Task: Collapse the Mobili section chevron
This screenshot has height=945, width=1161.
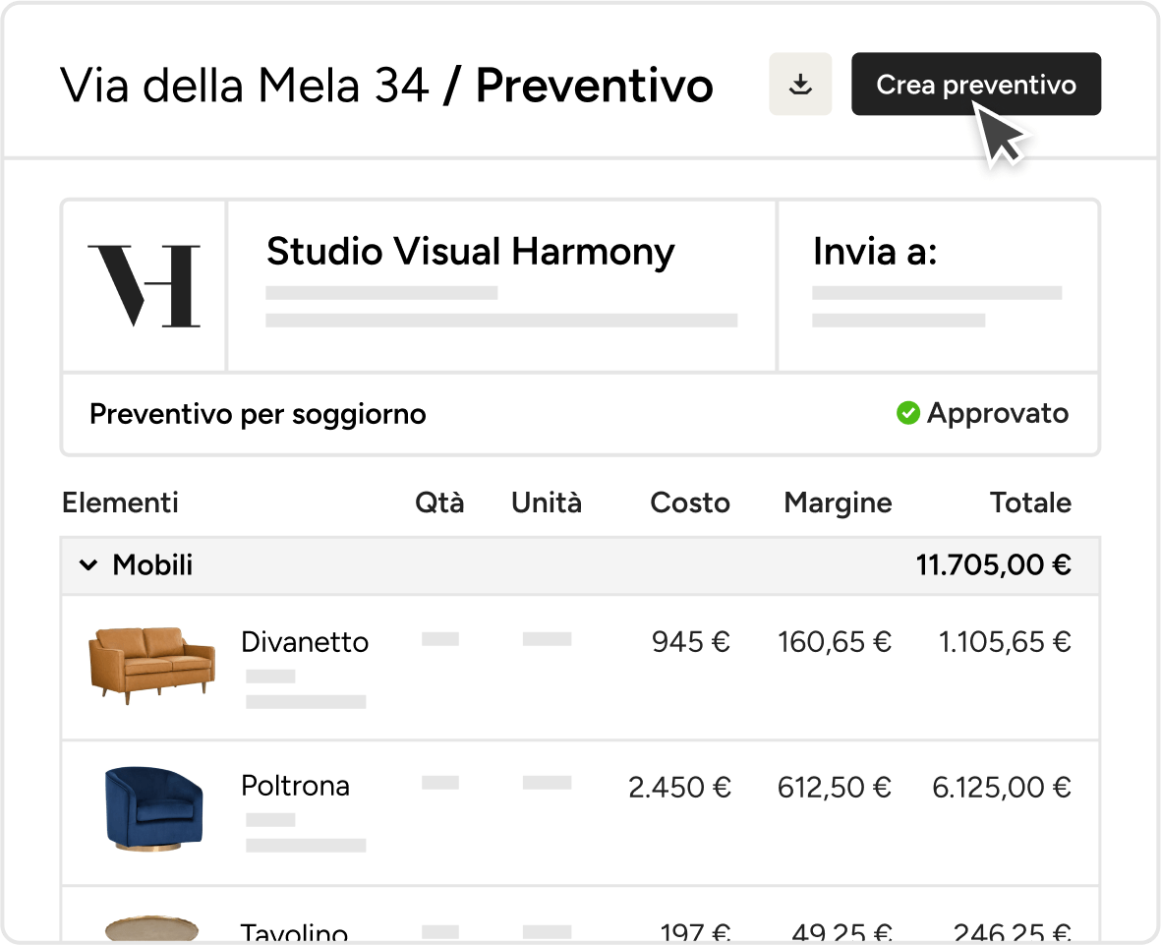Action: coord(88,565)
